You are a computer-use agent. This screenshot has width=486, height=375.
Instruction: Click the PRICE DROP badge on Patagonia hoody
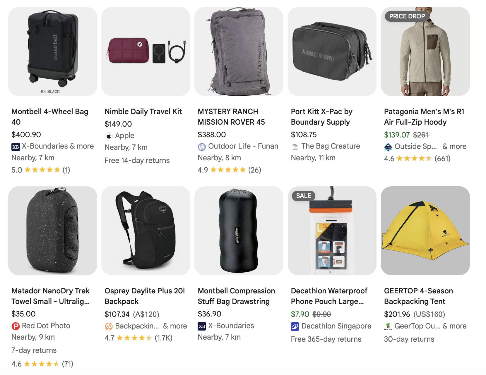406,16
